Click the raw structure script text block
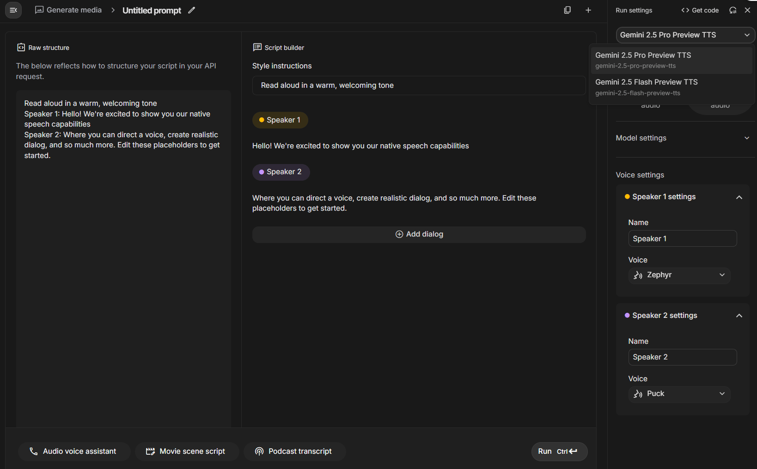Image resolution: width=757 pixels, height=469 pixels. (x=122, y=129)
